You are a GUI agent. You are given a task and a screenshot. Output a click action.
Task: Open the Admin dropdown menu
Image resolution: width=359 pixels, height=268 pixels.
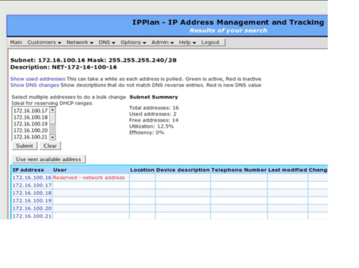pos(163,43)
